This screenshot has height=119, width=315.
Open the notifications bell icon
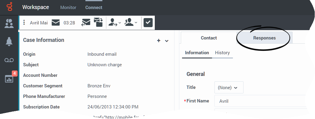click(x=9, y=42)
